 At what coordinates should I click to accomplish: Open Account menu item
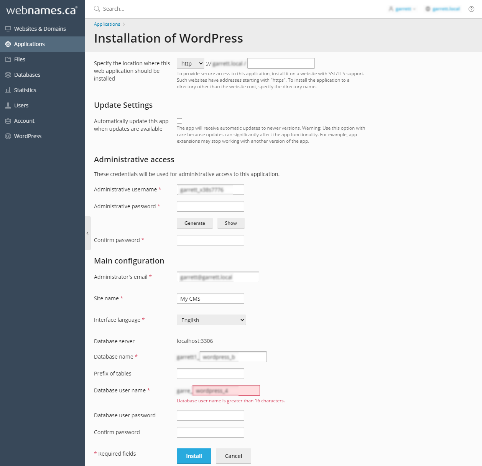click(x=42, y=121)
